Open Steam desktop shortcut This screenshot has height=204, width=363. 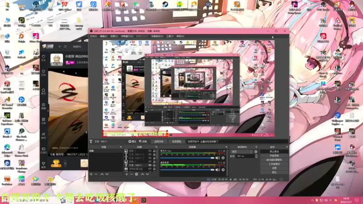click(165, 5)
